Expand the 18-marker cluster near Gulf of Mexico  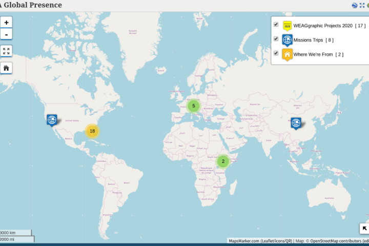coord(92,131)
